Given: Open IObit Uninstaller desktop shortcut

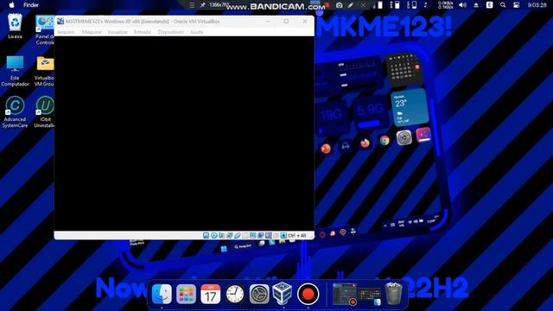Looking at the screenshot, I should coord(44,112).
